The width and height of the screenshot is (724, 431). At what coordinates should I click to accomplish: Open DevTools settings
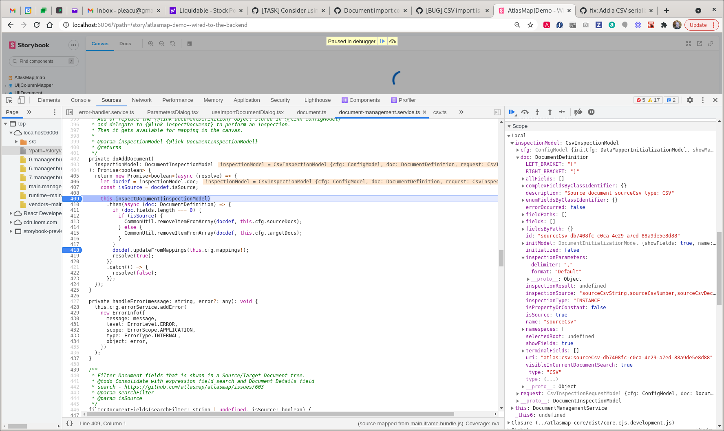tap(690, 100)
